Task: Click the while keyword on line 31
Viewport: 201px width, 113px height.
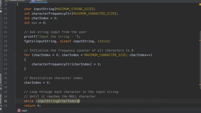Action: click(29, 101)
